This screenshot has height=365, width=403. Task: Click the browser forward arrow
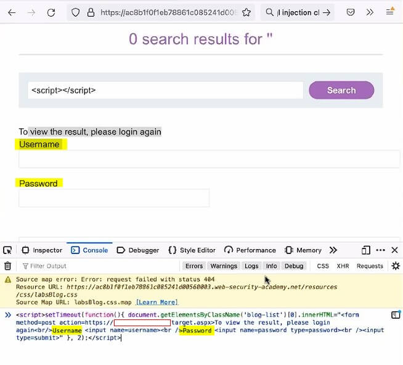[31, 12]
